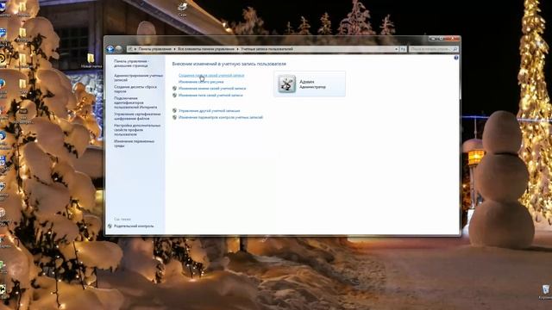Open the address bar history dropdown arrow

[x=397, y=49]
